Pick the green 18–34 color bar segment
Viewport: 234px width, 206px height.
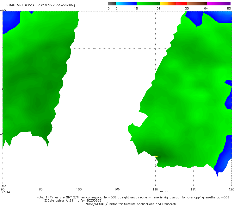pos(148,4)
